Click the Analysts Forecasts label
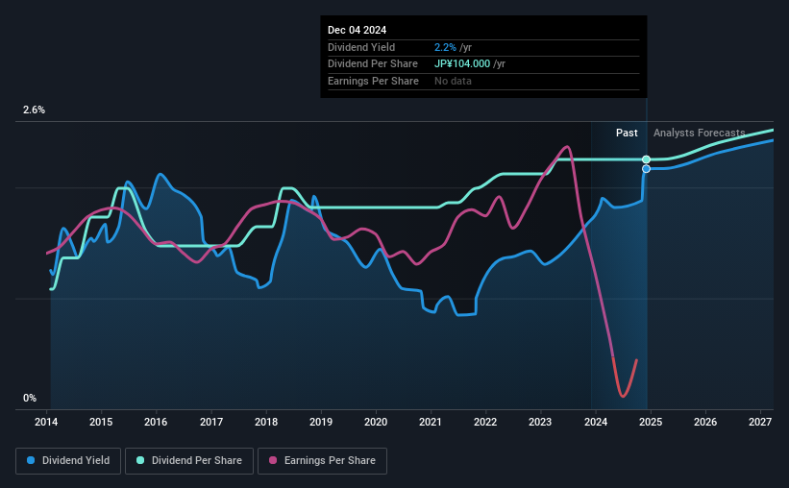Screen dimensions: 789x488 (x=699, y=133)
